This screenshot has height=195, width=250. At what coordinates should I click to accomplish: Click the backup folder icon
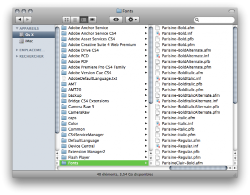[x=64, y=95]
